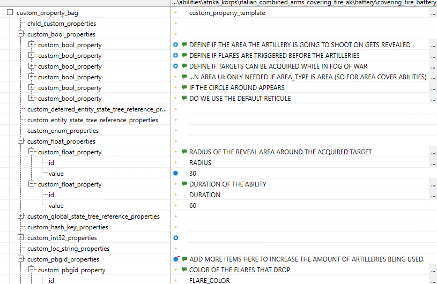
Task: Expand custom_global_state_tree_reference_properties node
Action: point(21,216)
